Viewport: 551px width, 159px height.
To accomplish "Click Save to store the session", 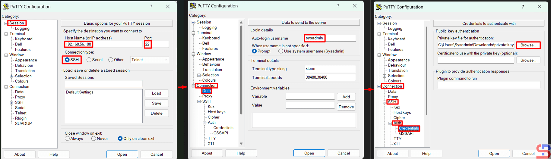I will pos(157,103).
